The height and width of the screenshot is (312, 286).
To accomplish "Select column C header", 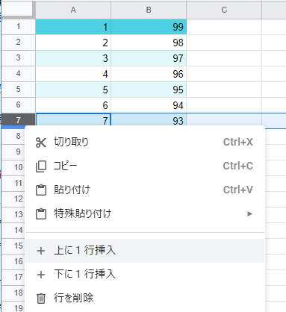I will 224,10.
